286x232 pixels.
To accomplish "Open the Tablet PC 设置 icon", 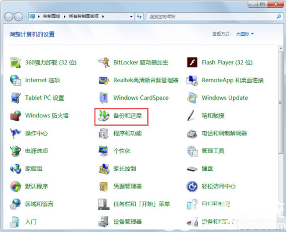I will pos(15,98).
